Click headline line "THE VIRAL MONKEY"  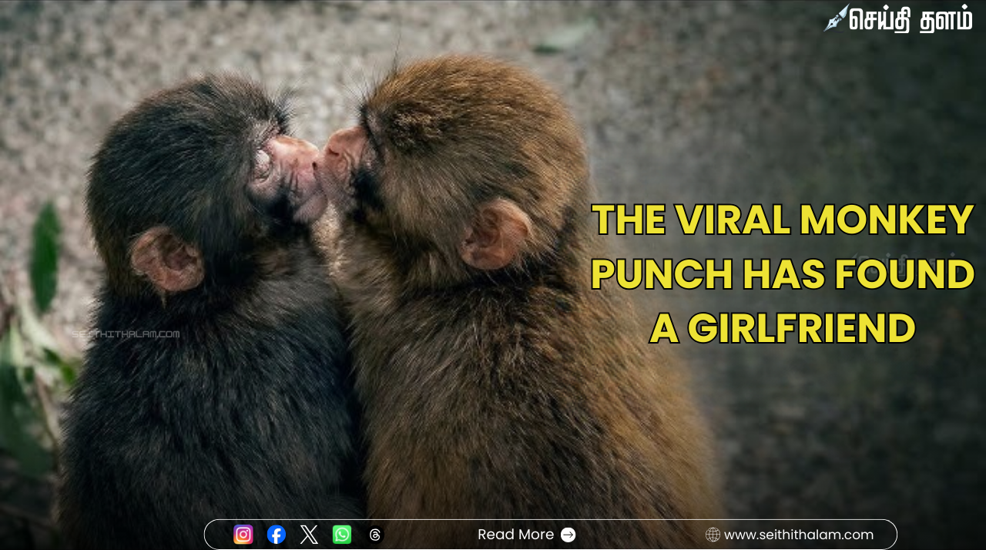tap(783, 220)
